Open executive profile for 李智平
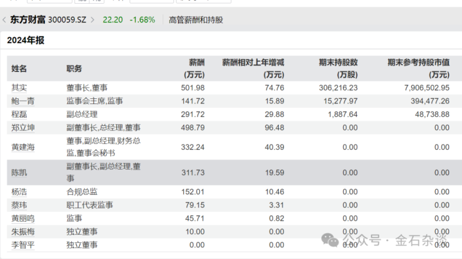 (x=23, y=245)
